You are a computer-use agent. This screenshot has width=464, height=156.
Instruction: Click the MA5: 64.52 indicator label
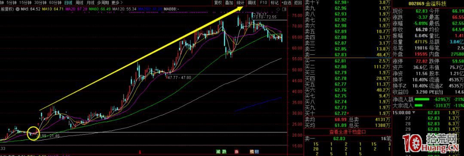31,9
